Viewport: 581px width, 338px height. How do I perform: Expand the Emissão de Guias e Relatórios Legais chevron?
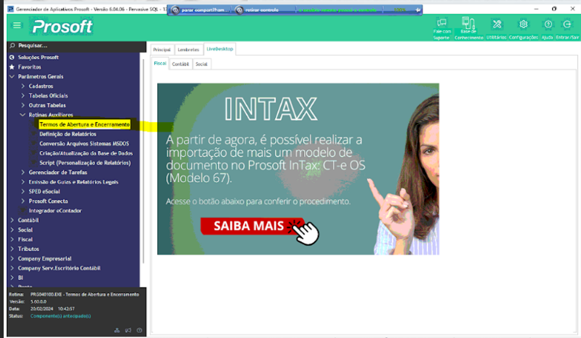(23, 182)
